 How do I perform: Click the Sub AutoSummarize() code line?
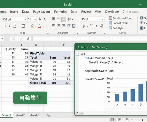99,58
